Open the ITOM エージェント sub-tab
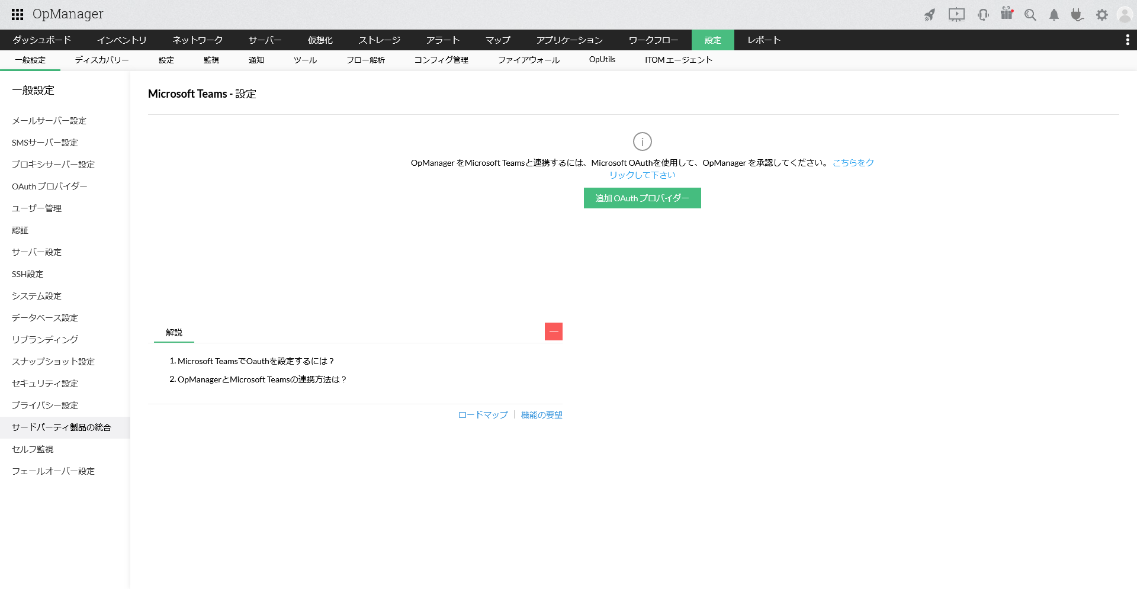This screenshot has width=1137, height=589. click(x=679, y=60)
